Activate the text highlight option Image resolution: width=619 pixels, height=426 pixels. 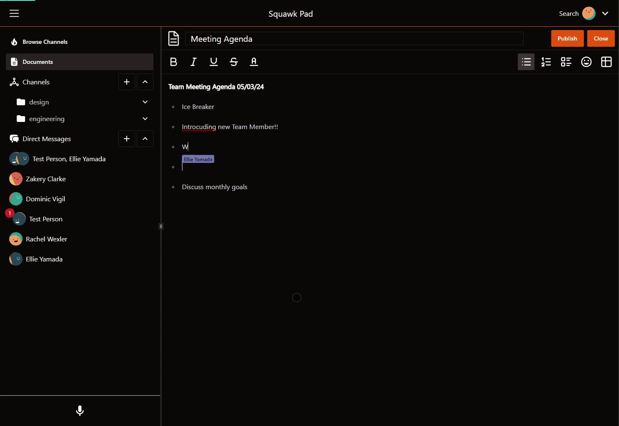click(x=253, y=62)
